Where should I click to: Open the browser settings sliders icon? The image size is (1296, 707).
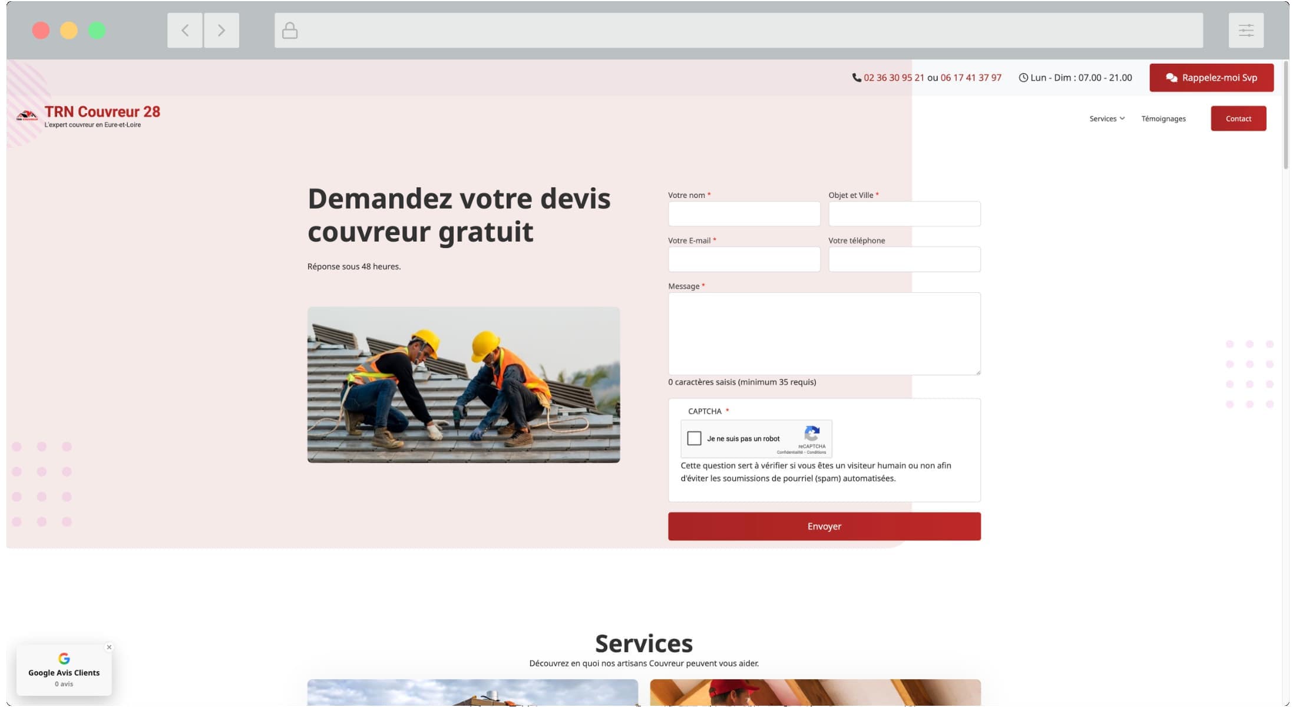click(1245, 31)
